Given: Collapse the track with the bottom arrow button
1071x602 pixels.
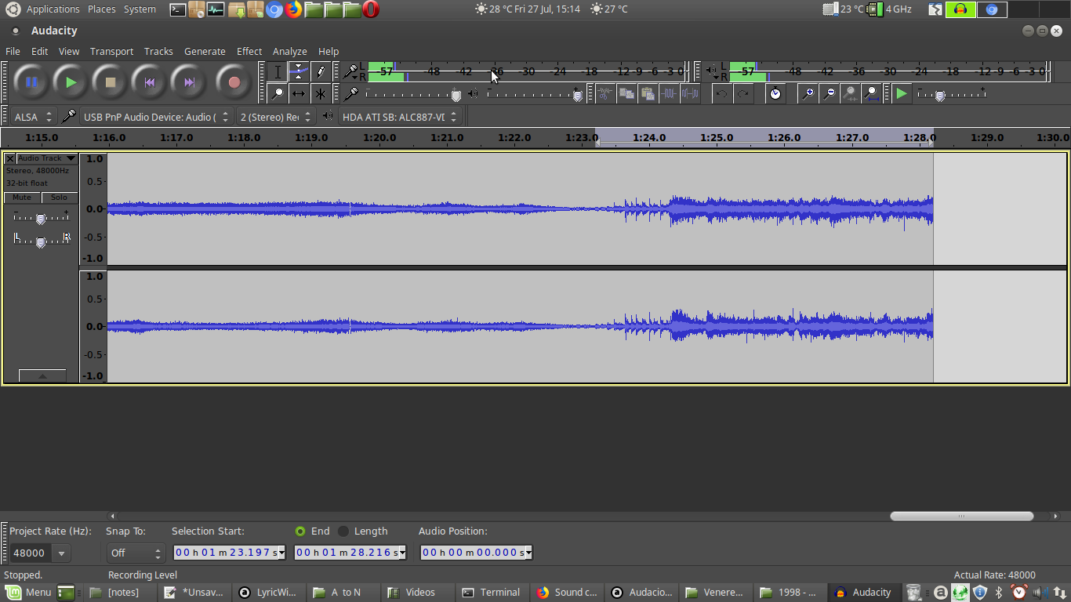Looking at the screenshot, I should point(42,376).
